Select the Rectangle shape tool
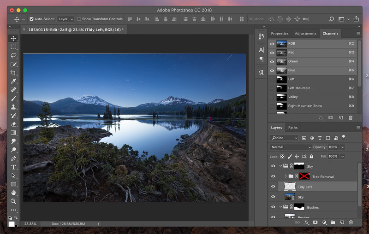The width and height of the screenshot is (369, 234). pos(13,184)
